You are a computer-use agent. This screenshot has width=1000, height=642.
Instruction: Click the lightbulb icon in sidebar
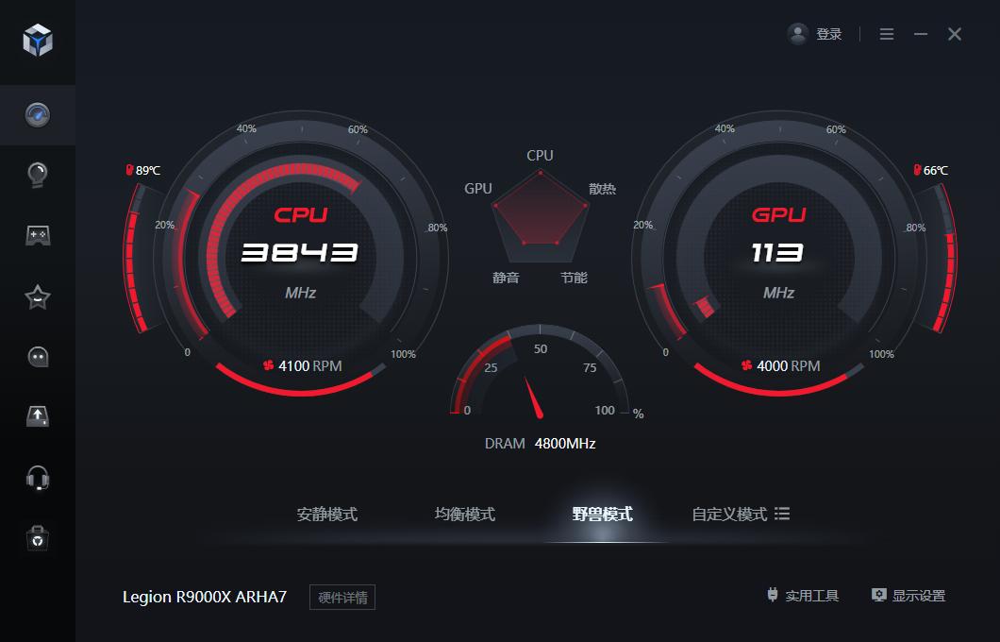(x=38, y=175)
